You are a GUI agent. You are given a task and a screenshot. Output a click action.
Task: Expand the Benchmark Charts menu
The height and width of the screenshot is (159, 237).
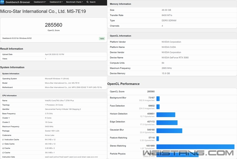point(74,2)
